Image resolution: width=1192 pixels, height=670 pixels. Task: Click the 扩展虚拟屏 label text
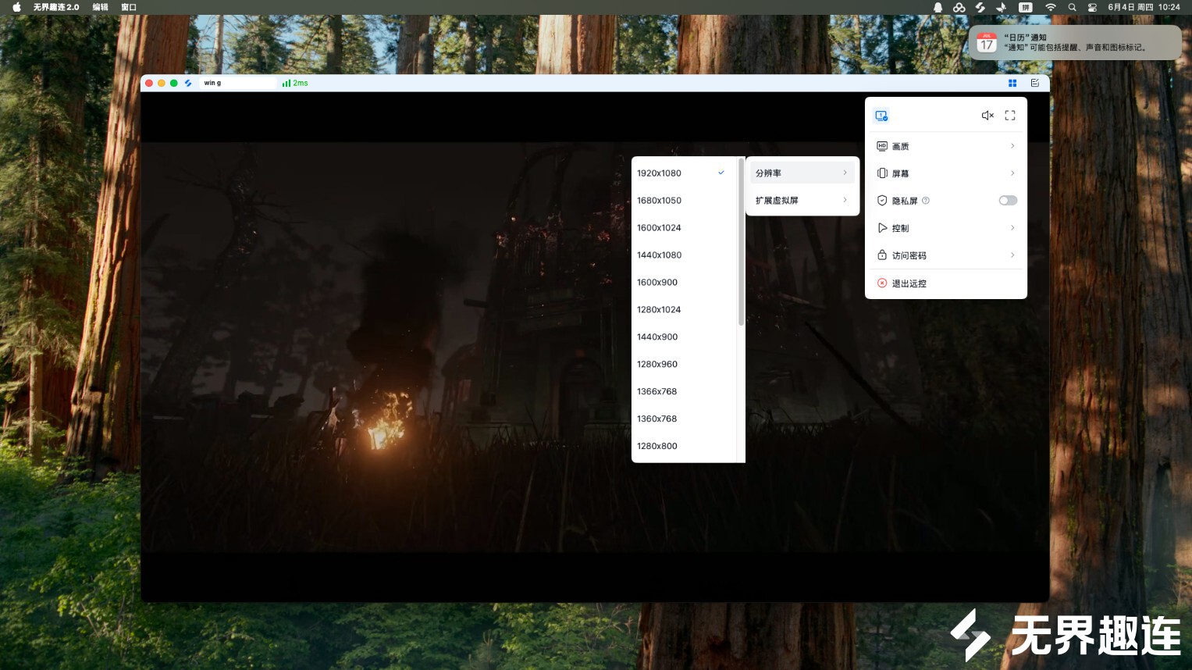tap(777, 201)
